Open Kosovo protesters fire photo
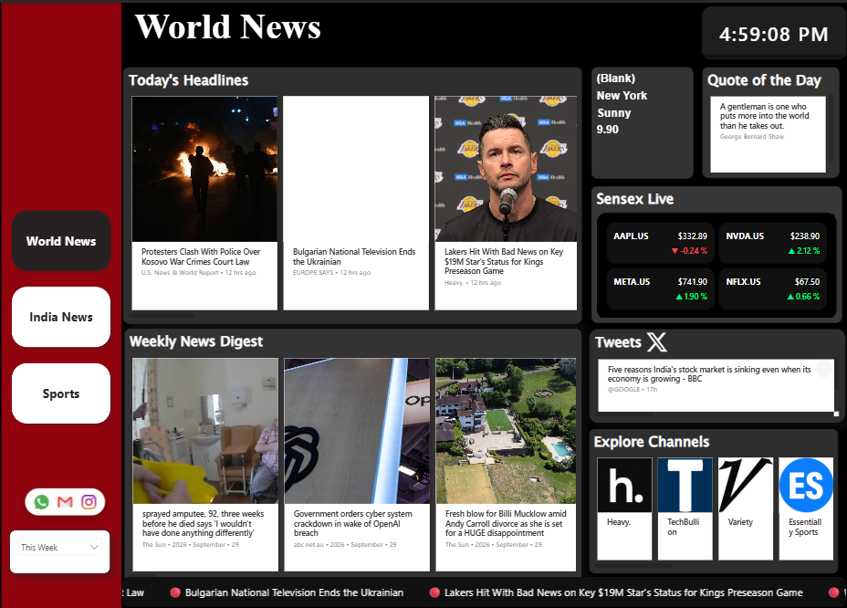847x608 pixels. [x=204, y=169]
